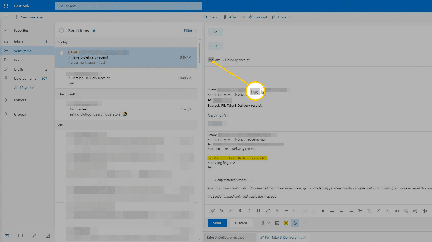
Task: Open the People contacts icon
Action: (34, 236)
